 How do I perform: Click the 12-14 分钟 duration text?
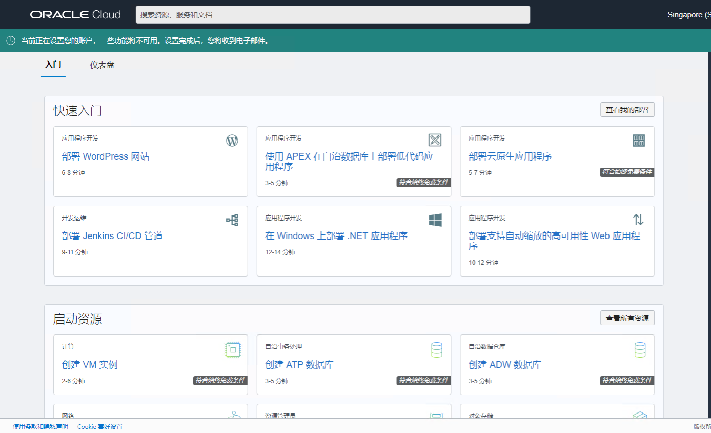(x=280, y=252)
